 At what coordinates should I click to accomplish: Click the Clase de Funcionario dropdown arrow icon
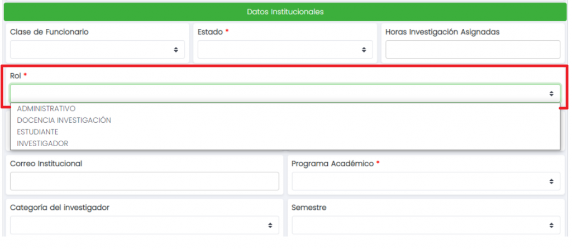tap(175, 50)
